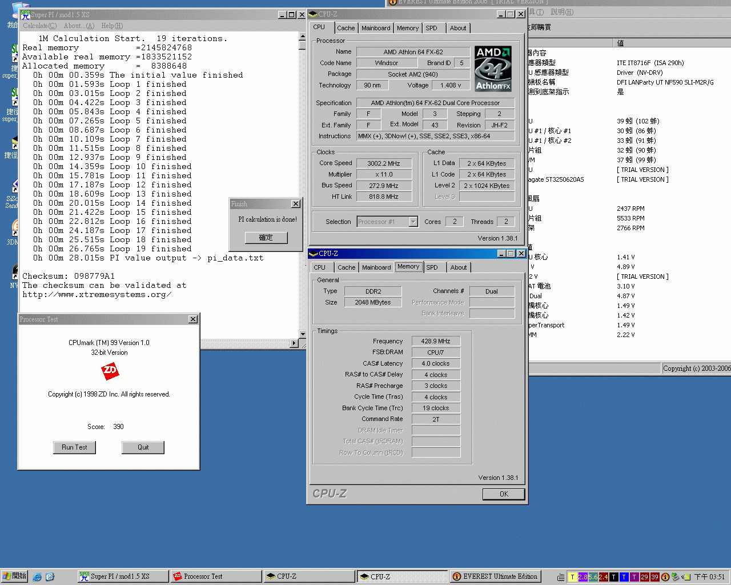Click Run Test in Processor Test
This screenshot has height=585, width=731.
(x=74, y=447)
